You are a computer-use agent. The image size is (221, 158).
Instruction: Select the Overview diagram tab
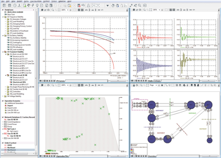pos(152,156)
